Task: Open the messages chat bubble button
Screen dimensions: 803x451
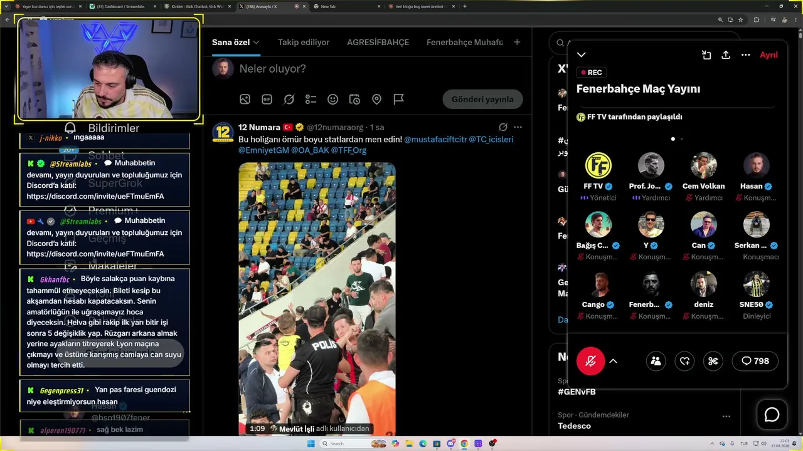Action: (772, 415)
